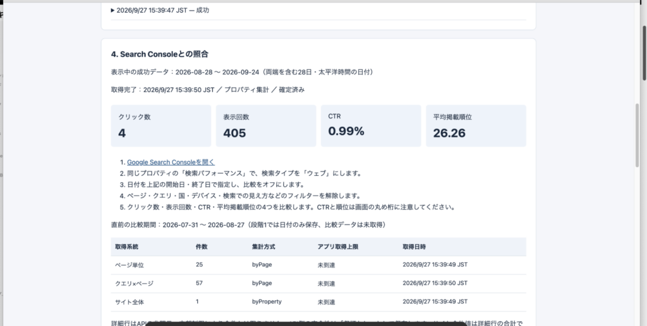Open the Google Search Consoleを開く link
This screenshot has height=326, width=647.
click(x=171, y=162)
